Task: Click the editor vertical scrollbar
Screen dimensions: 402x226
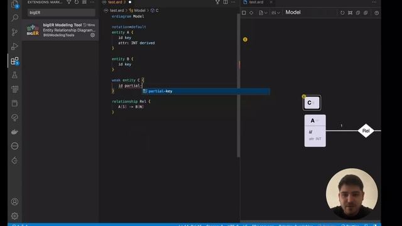Action: pos(239,85)
